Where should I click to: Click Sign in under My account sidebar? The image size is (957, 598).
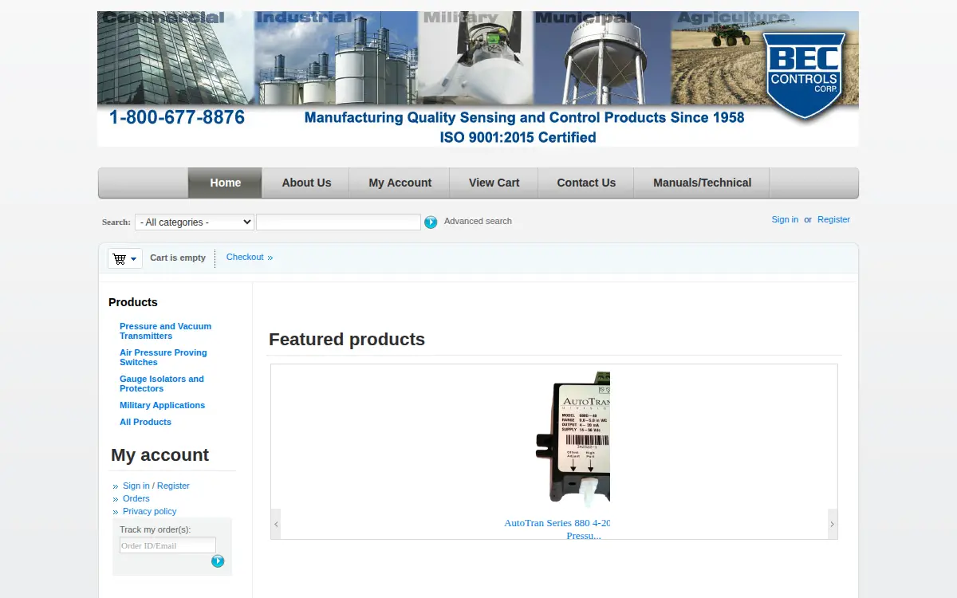(x=136, y=486)
